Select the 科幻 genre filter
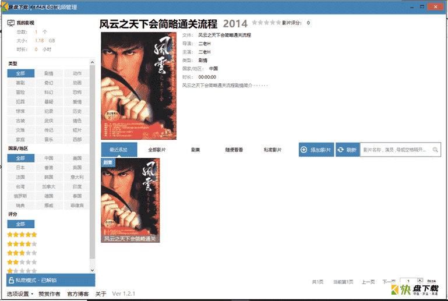The height and width of the screenshot is (301, 448). (x=49, y=92)
